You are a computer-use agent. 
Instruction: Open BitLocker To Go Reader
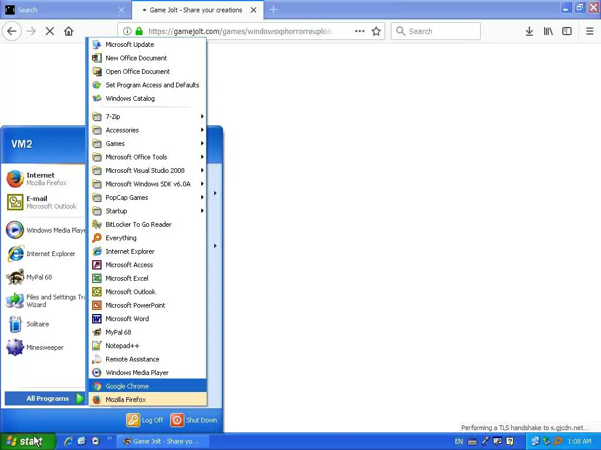pyautogui.click(x=147, y=224)
